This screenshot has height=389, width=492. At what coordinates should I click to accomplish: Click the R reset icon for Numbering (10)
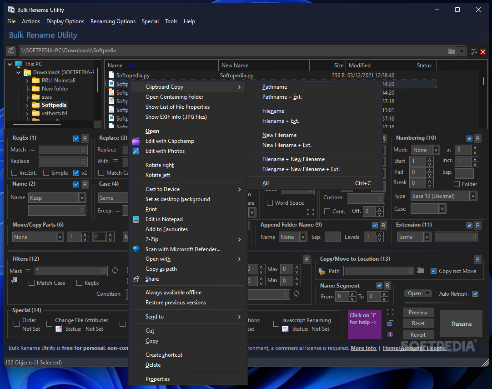click(x=477, y=138)
